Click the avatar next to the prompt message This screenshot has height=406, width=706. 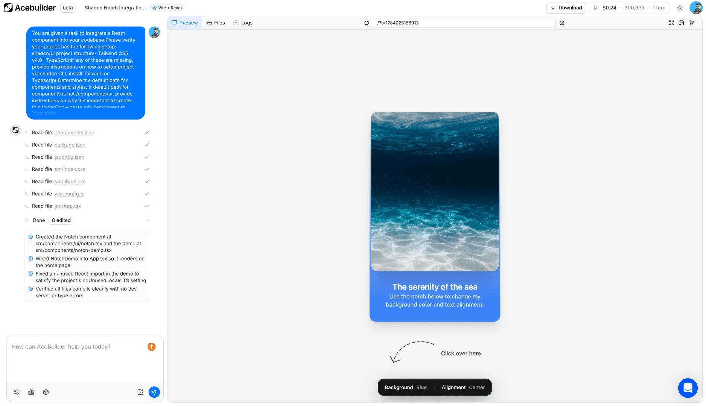[154, 32]
